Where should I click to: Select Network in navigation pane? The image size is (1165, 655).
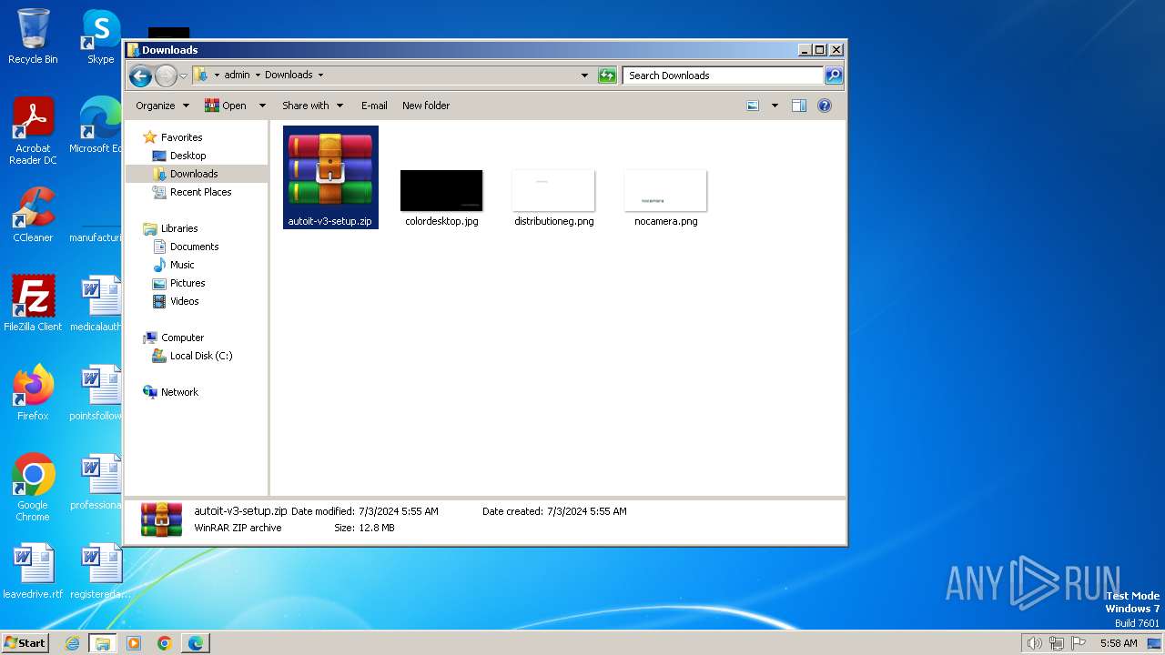coord(179,392)
